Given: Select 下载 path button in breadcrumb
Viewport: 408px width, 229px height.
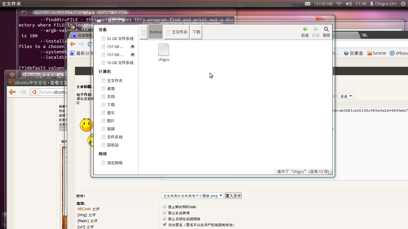Looking at the screenshot, I should (x=197, y=32).
